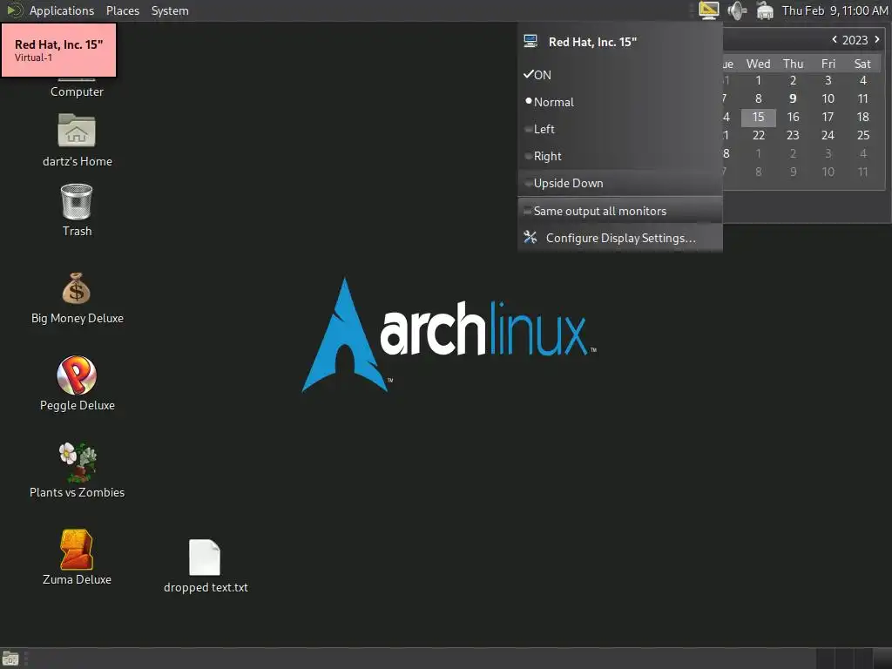Select bold day 9 in calendar
892x669 pixels.
point(793,98)
